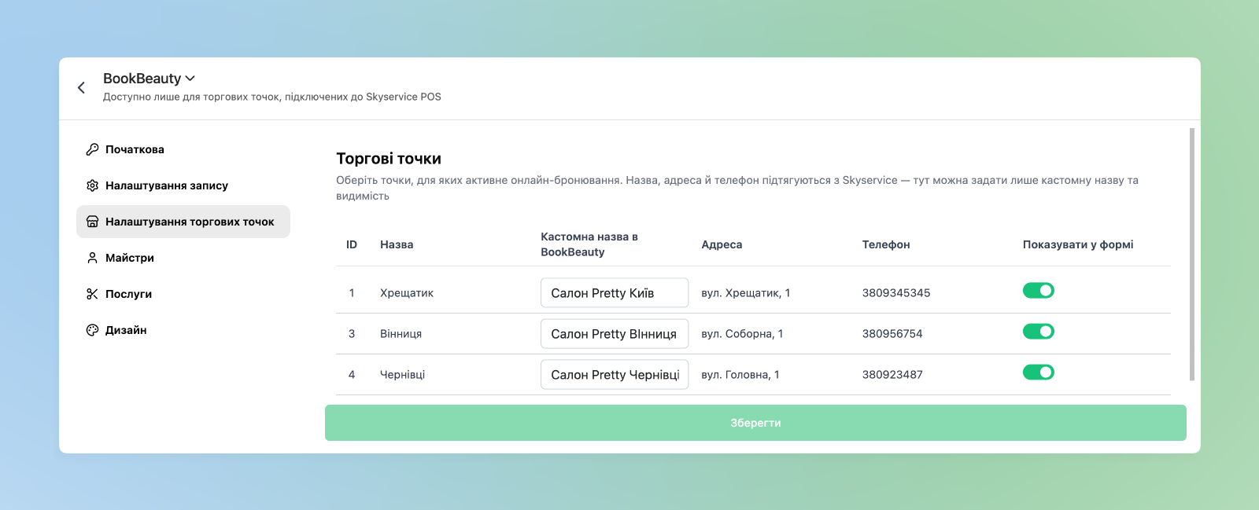Open the Послуги section
The width and height of the screenshot is (1259, 510).
pyautogui.click(x=183, y=294)
